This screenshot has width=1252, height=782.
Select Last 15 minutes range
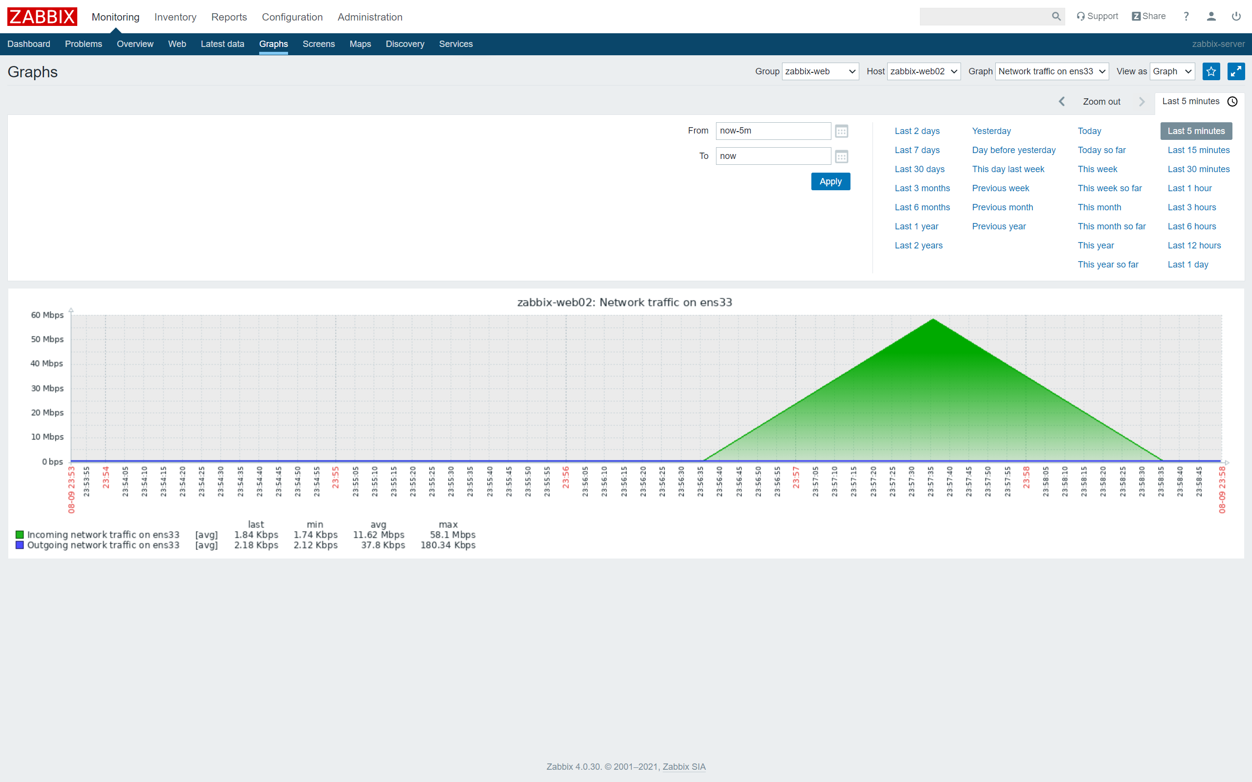click(x=1199, y=150)
